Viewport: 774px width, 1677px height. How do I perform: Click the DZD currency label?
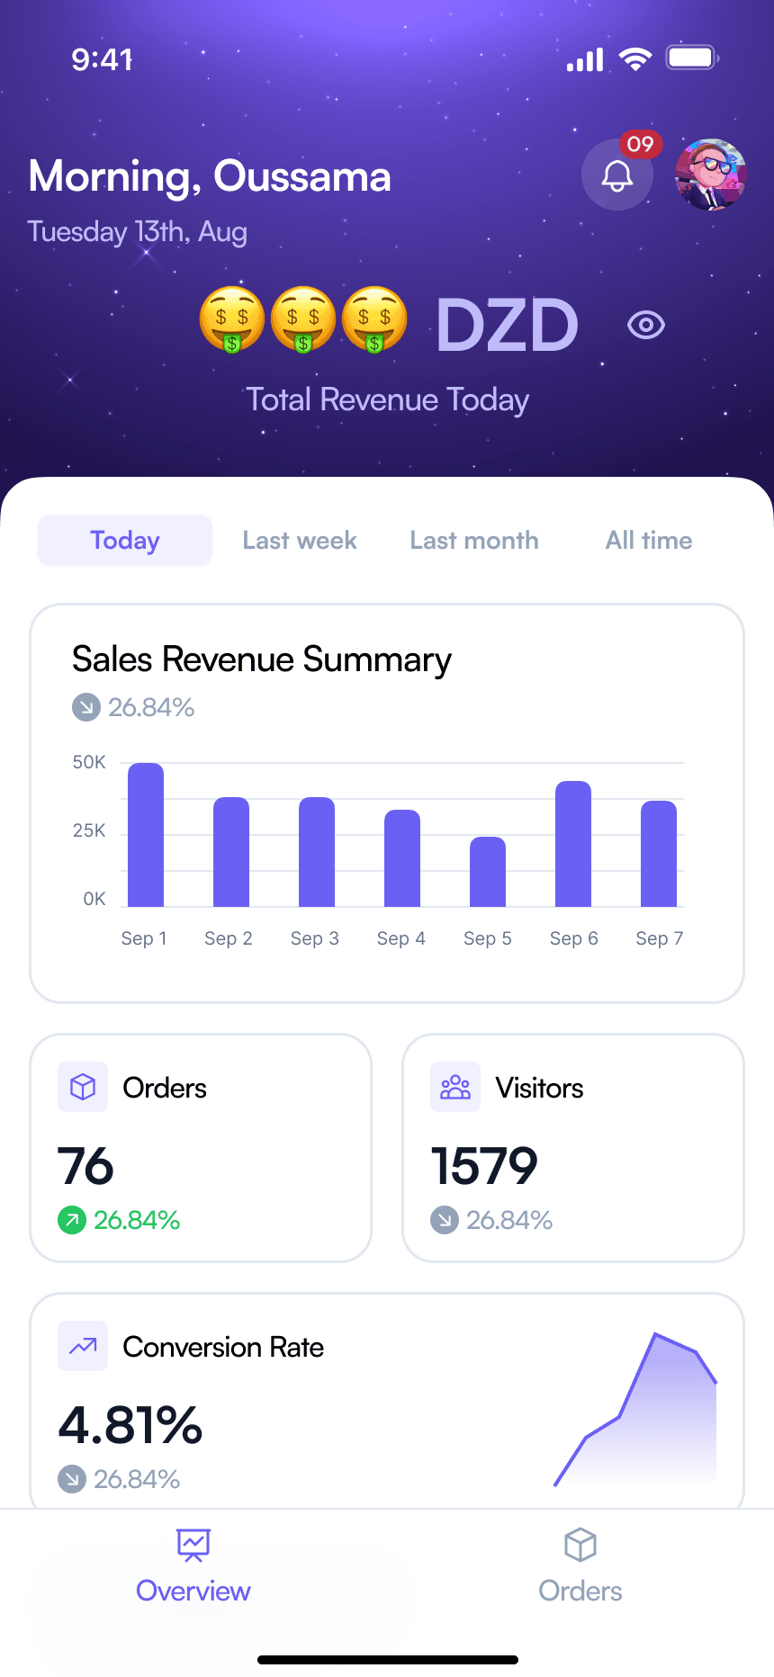point(507,325)
